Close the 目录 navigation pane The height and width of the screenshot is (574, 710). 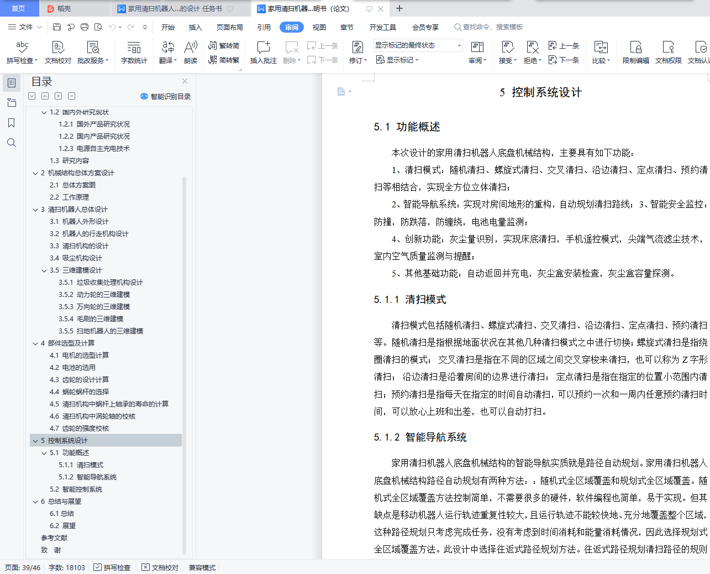[185, 81]
